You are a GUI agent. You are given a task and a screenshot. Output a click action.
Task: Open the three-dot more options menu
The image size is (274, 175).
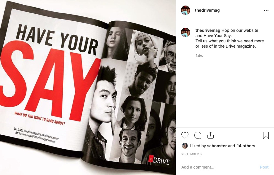pos(266,11)
